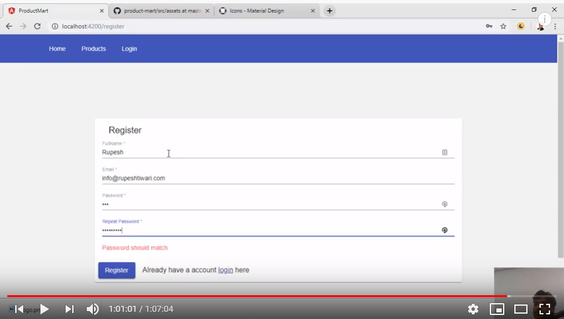The image size is (564, 319).
Task: Toggle miniplayer mode
Action: coord(496,309)
